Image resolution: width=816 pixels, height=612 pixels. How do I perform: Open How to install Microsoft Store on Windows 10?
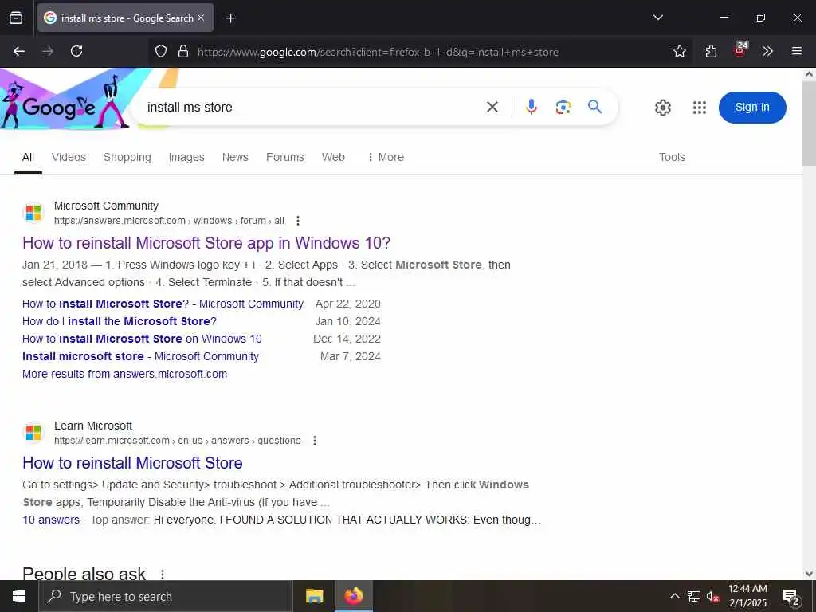(142, 339)
